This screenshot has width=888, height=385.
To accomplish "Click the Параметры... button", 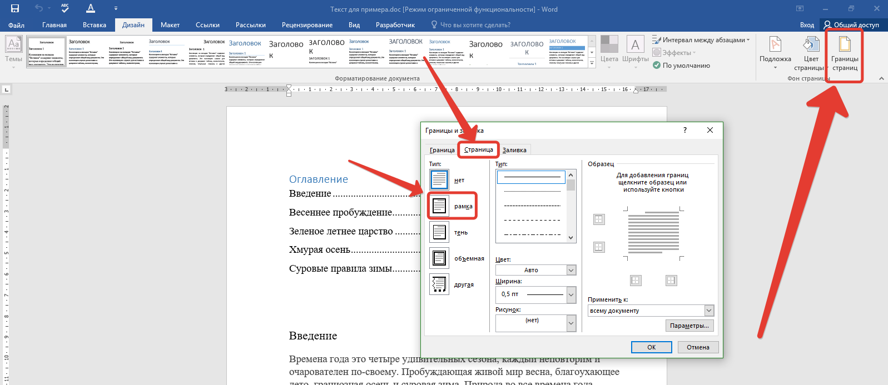I will click(689, 326).
